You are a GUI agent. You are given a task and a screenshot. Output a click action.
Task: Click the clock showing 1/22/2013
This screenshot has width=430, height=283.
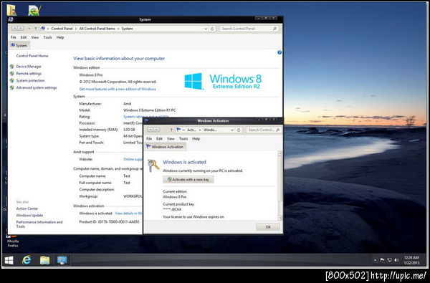point(411,260)
